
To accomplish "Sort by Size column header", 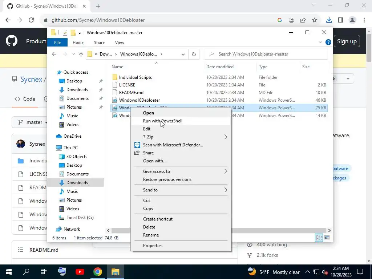I will point(314,67).
